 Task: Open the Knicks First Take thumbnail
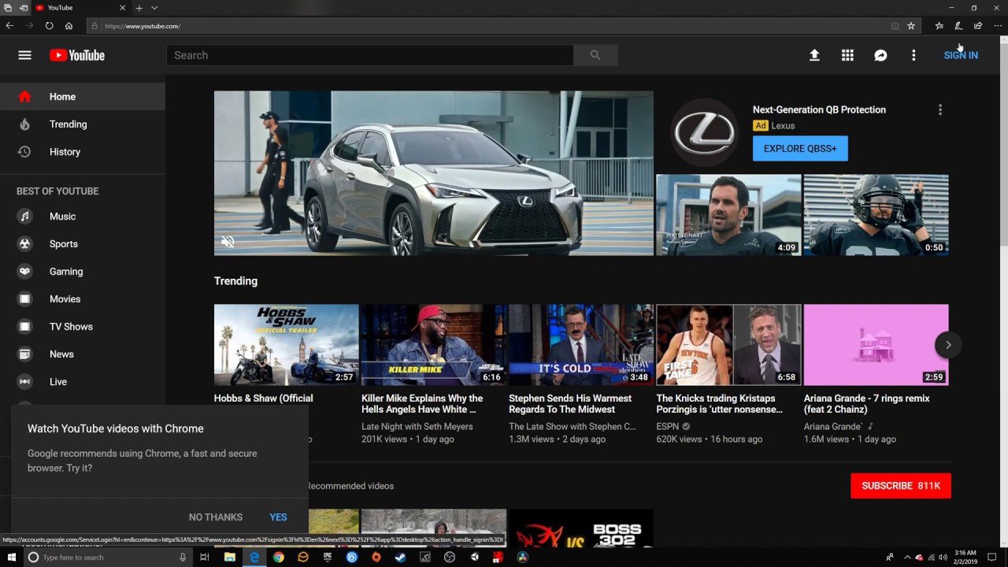coord(728,345)
